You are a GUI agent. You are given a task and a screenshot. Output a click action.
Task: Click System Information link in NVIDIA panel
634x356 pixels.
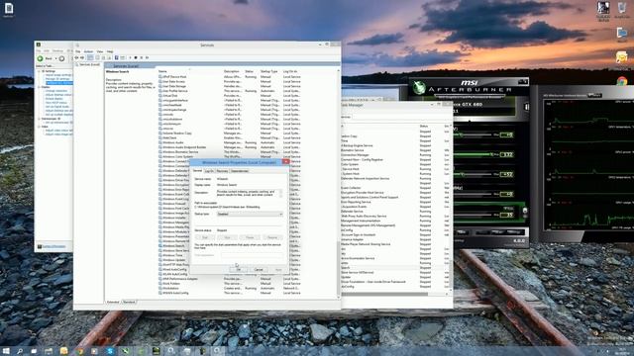pos(53,246)
